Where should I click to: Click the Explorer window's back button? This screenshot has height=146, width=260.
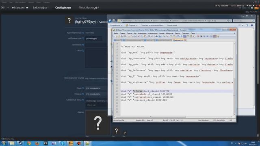pyautogui.click(x=110, y=21)
